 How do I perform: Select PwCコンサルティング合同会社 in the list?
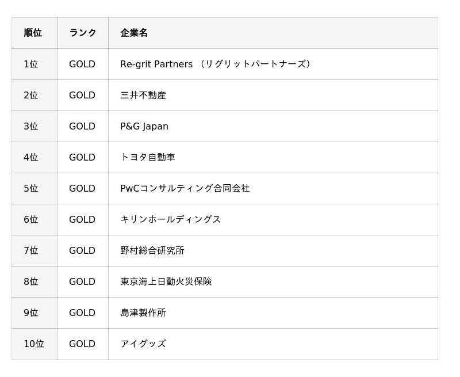185,188
